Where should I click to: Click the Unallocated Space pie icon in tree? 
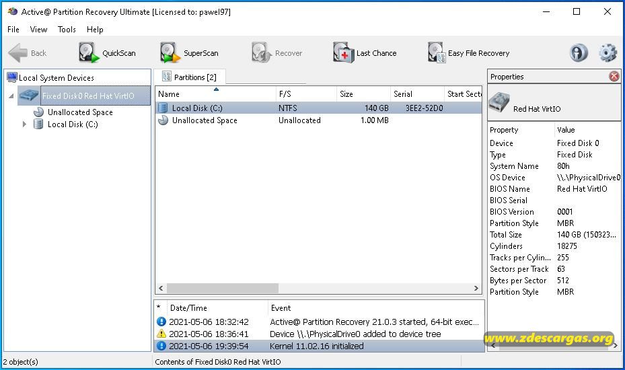[38, 112]
